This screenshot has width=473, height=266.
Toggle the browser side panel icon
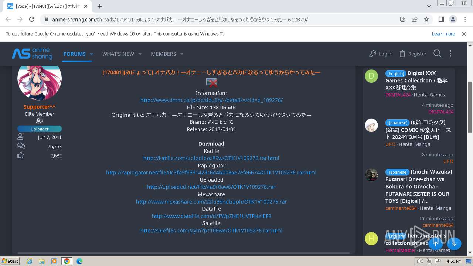tap(441, 19)
